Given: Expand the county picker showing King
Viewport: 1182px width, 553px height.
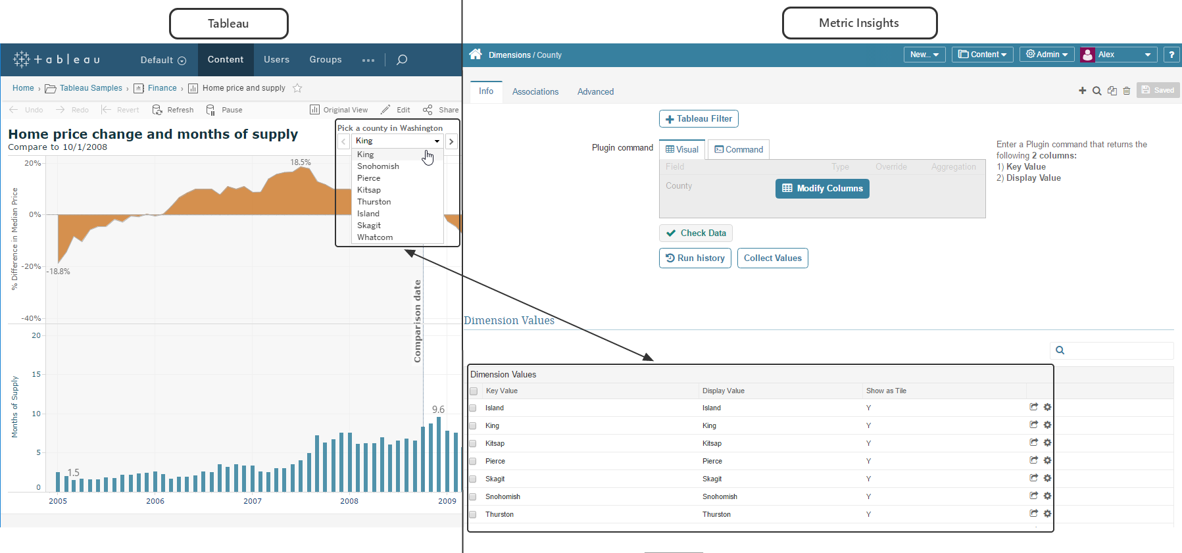Looking at the screenshot, I should (397, 141).
